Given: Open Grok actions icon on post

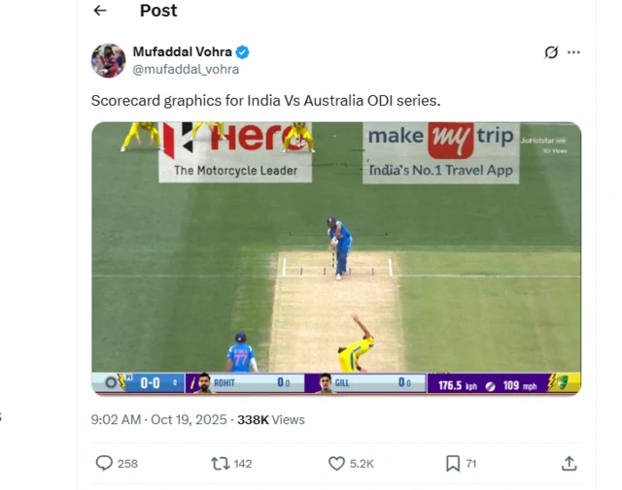Looking at the screenshot, I should pyautogui.click(x=551, y=52).
